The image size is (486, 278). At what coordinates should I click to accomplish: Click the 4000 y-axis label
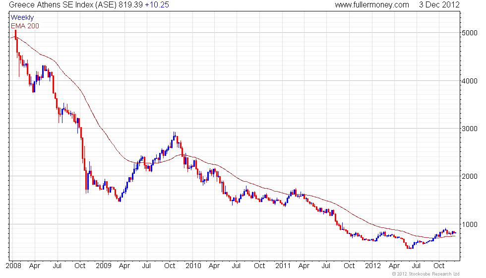(x=470, y=81)
